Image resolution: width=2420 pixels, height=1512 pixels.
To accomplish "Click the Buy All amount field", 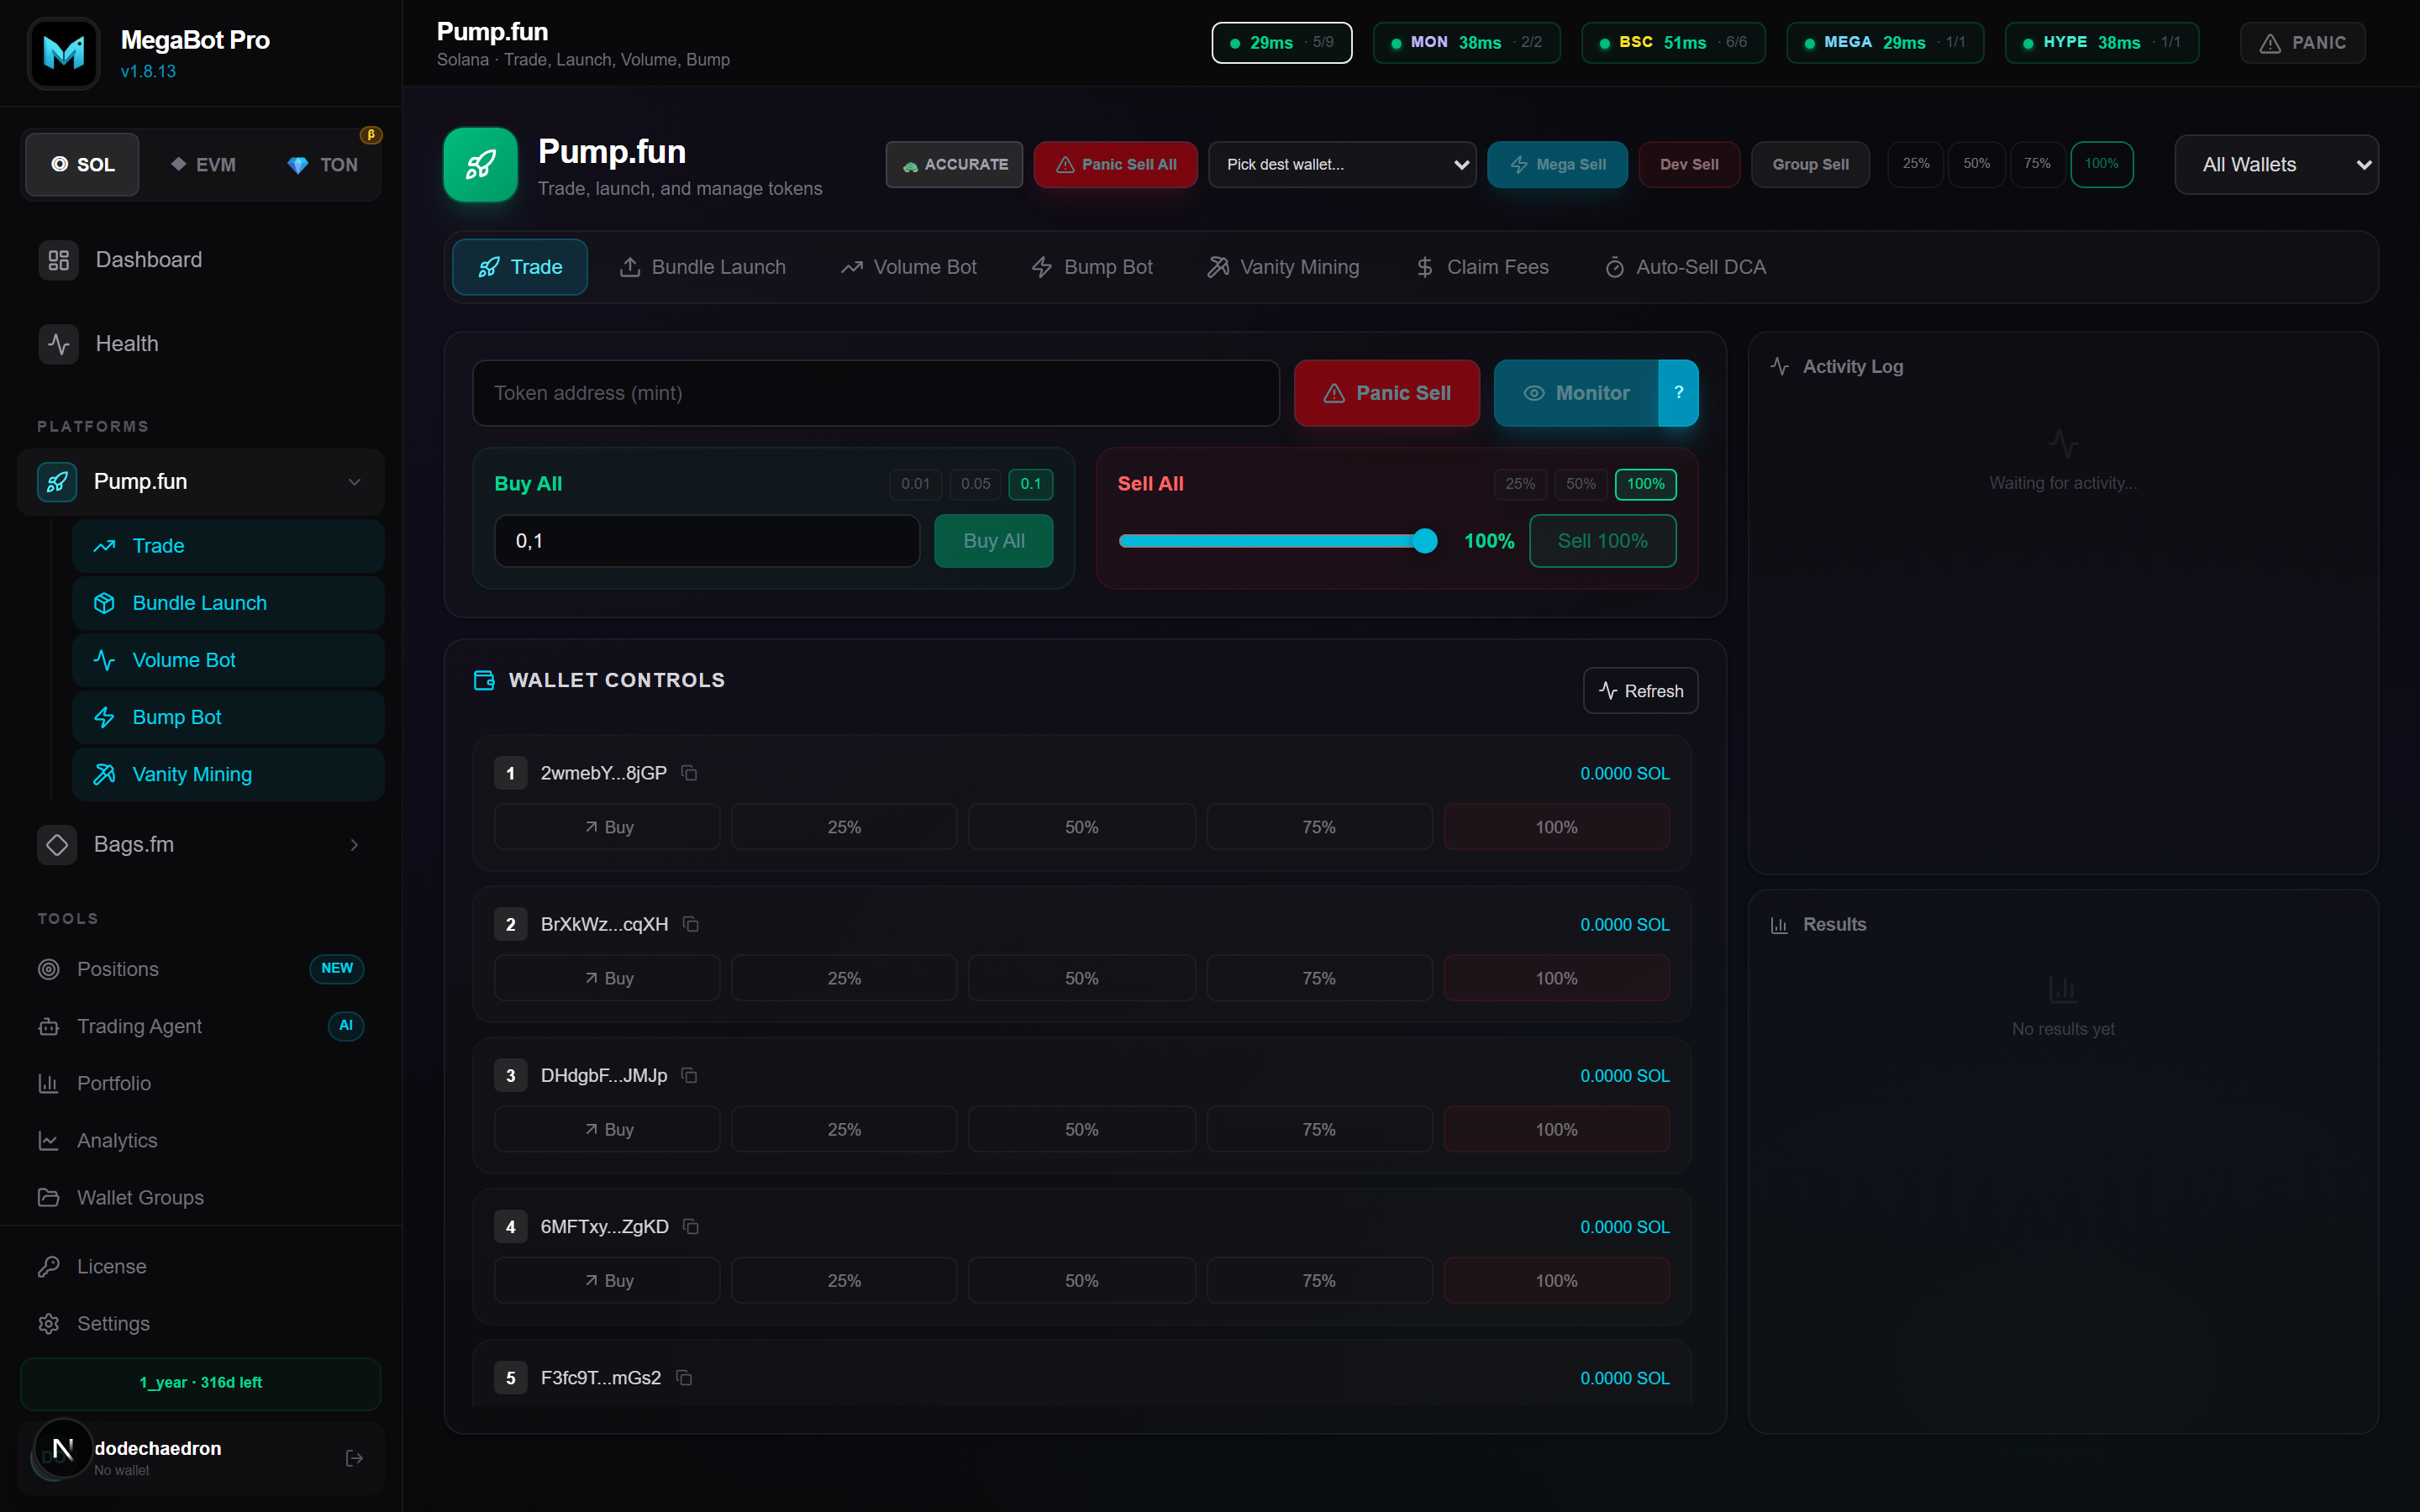I will tap(707, 541).
